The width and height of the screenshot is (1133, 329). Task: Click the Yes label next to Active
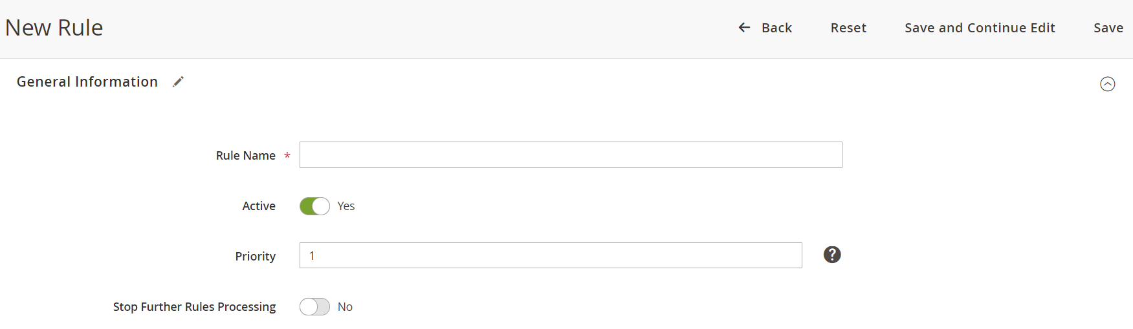(346, 206)
